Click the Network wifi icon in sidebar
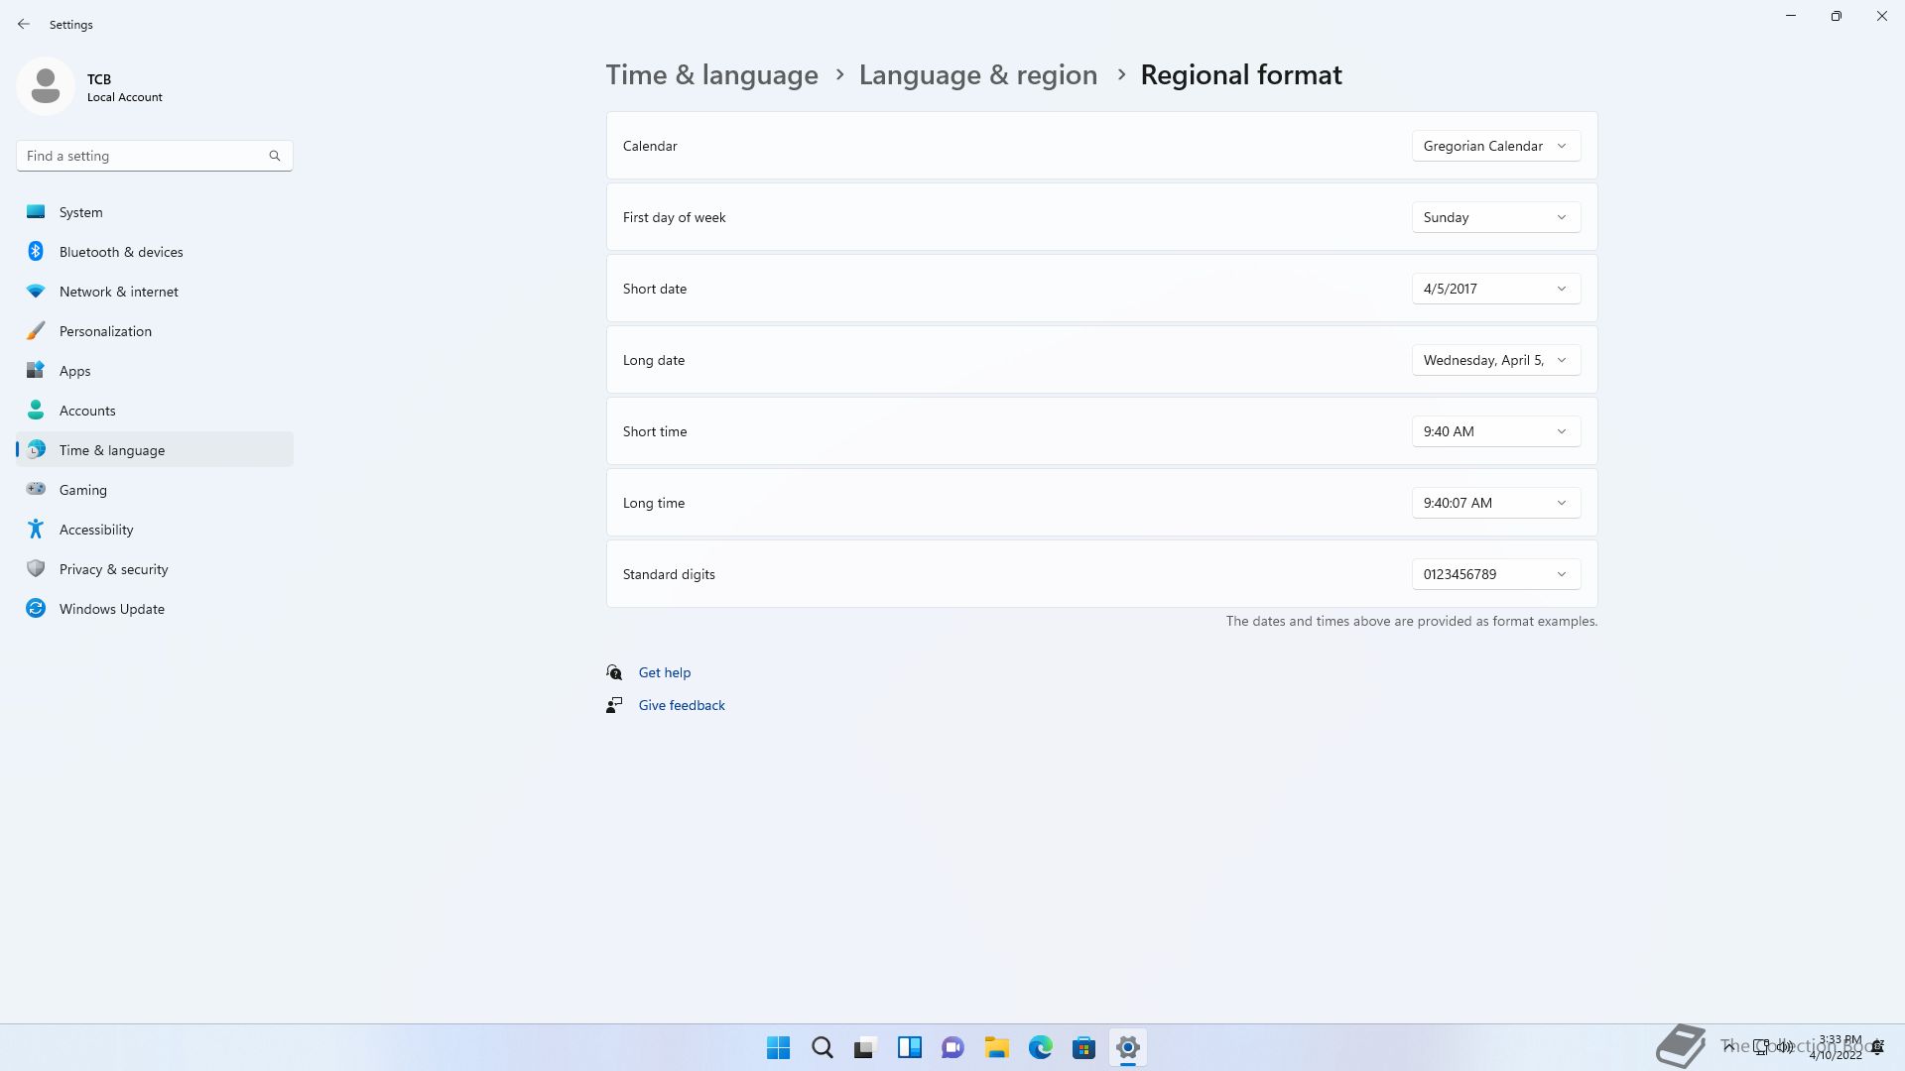Screen dimensions: 1905x1071 (36, 291)
